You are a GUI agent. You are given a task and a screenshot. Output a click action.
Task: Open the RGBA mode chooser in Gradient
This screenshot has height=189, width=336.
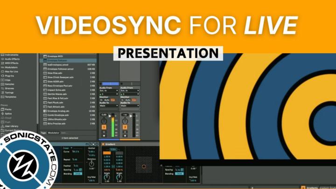coord(113,149)
